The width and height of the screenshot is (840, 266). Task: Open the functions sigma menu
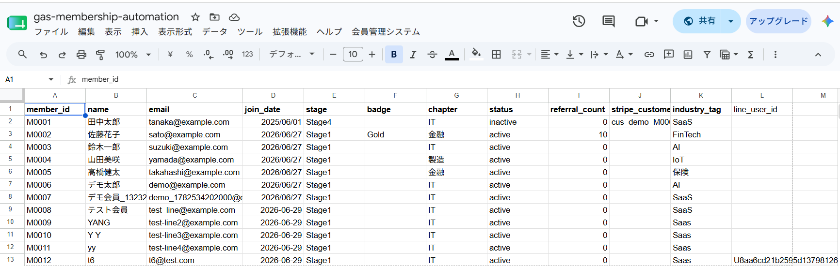[751, 55]
